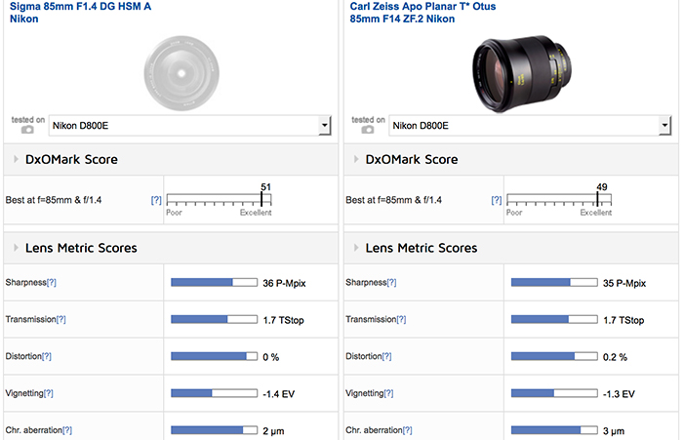The width and height of the screenshot is (683, 440).
Task: Collapse the Sigma Lens Metric Scores section
Action: 17,248
